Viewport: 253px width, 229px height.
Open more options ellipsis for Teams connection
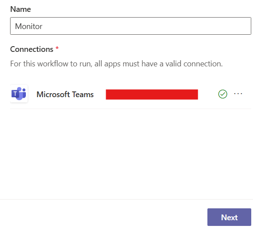[238, 94]
